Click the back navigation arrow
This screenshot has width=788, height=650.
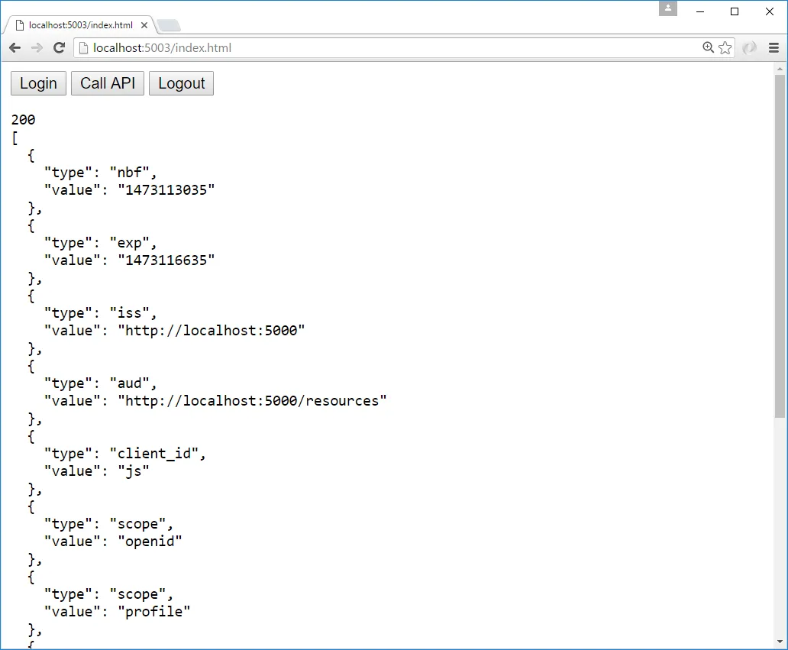pos(14,47)
